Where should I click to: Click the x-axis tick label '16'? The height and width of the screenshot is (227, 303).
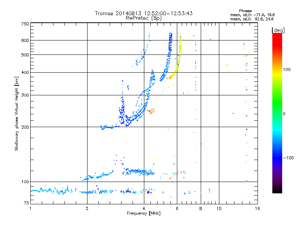pyautogui.click(x=258, y=208)
